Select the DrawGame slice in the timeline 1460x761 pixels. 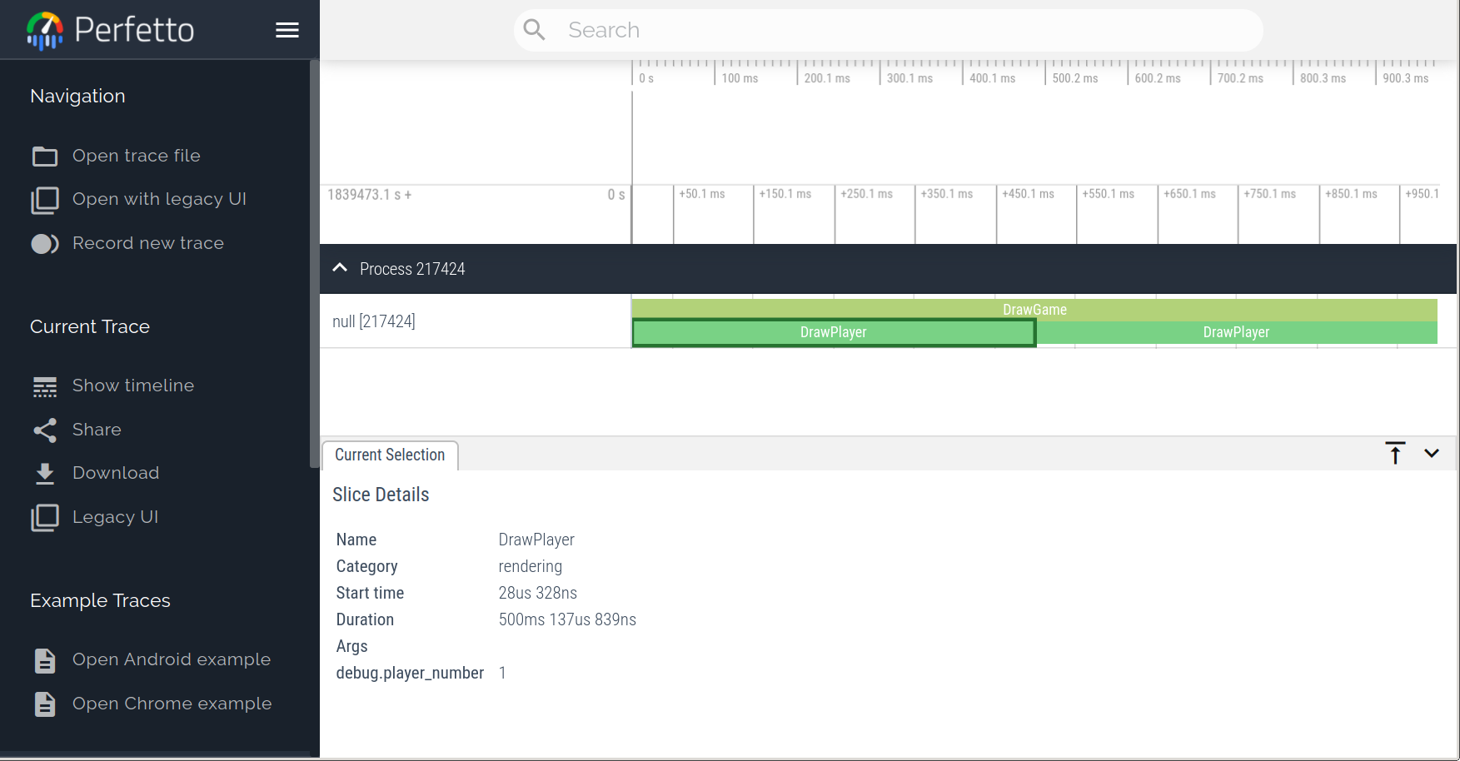click(x=1034, y=309)
